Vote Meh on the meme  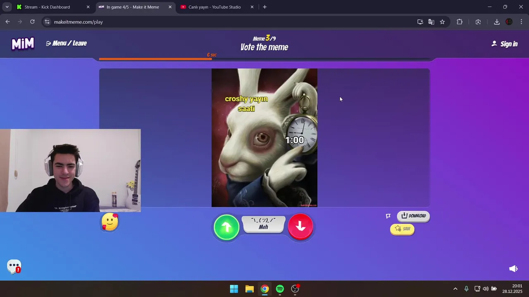pyautogui.click(x=264, y=224)
